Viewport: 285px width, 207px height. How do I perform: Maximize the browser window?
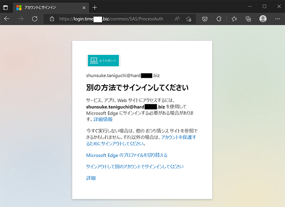(264, 6)
